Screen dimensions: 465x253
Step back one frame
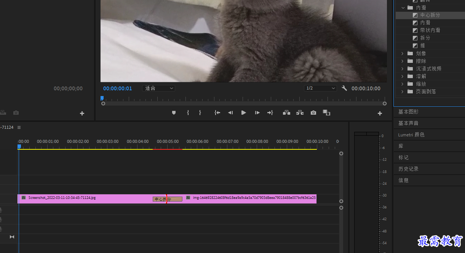pyautogui.click(x=230, y=113)
